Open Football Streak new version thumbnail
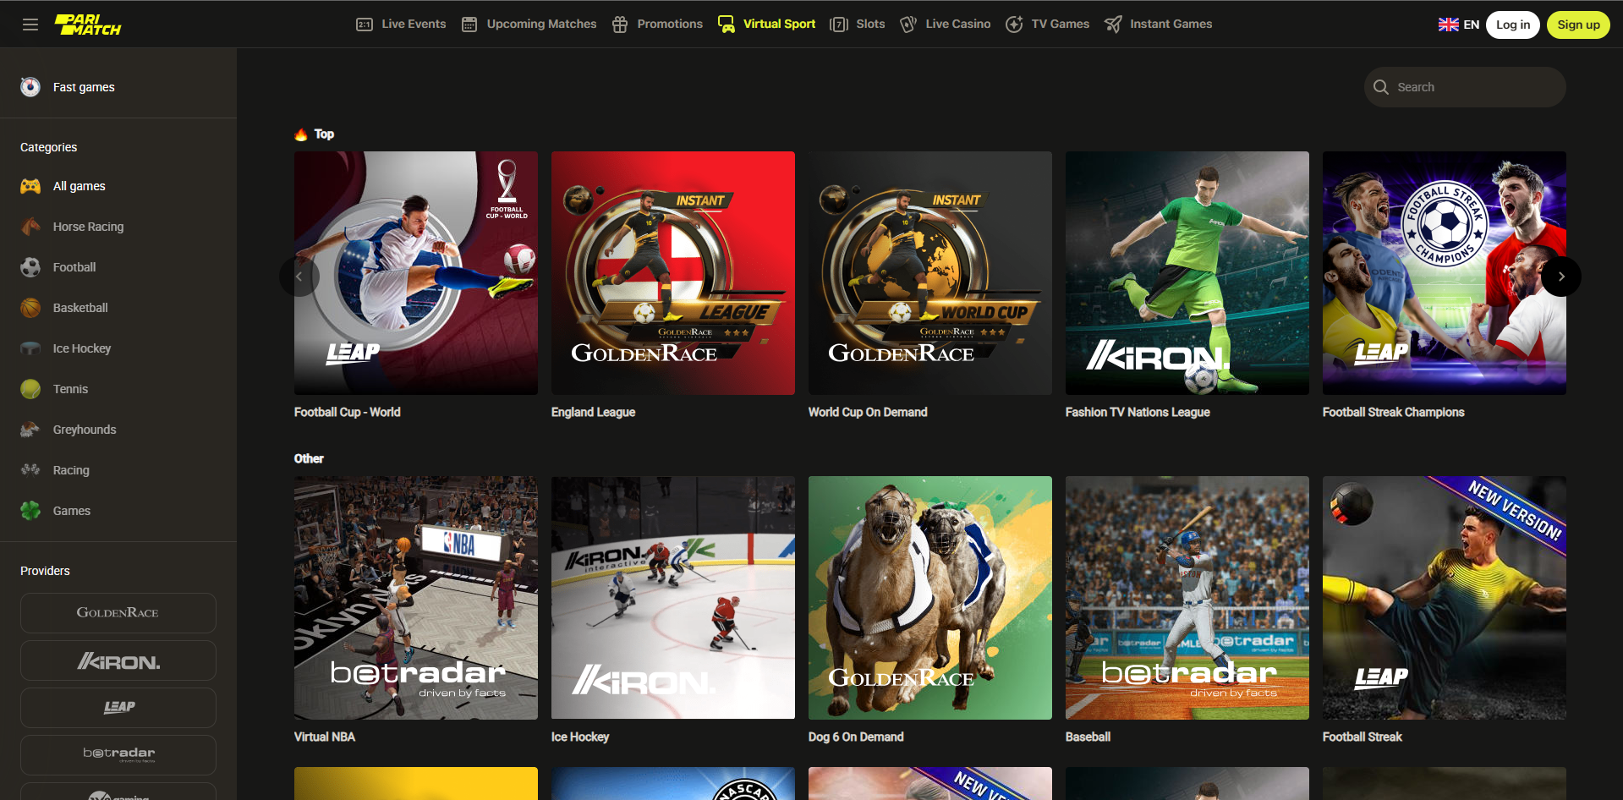Image resolution: width=1623 pixels, height=800 pixels. [x=1445, y=598]
